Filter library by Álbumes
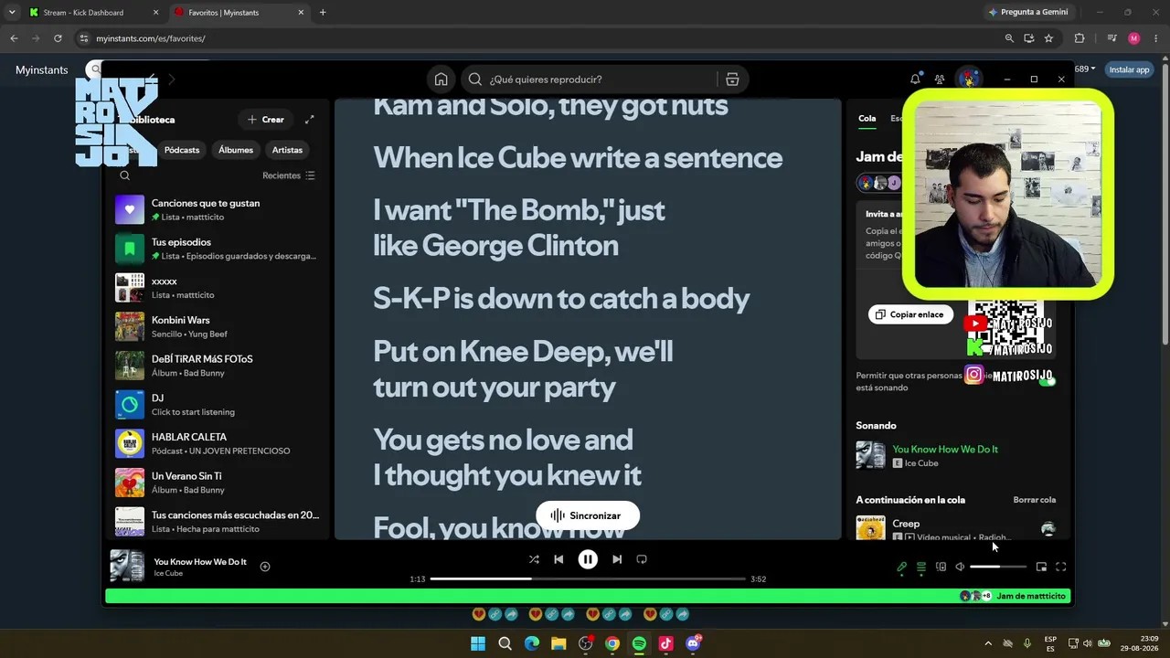The image size is (1170, 658). pyautogui.click(x=236, y=150)
